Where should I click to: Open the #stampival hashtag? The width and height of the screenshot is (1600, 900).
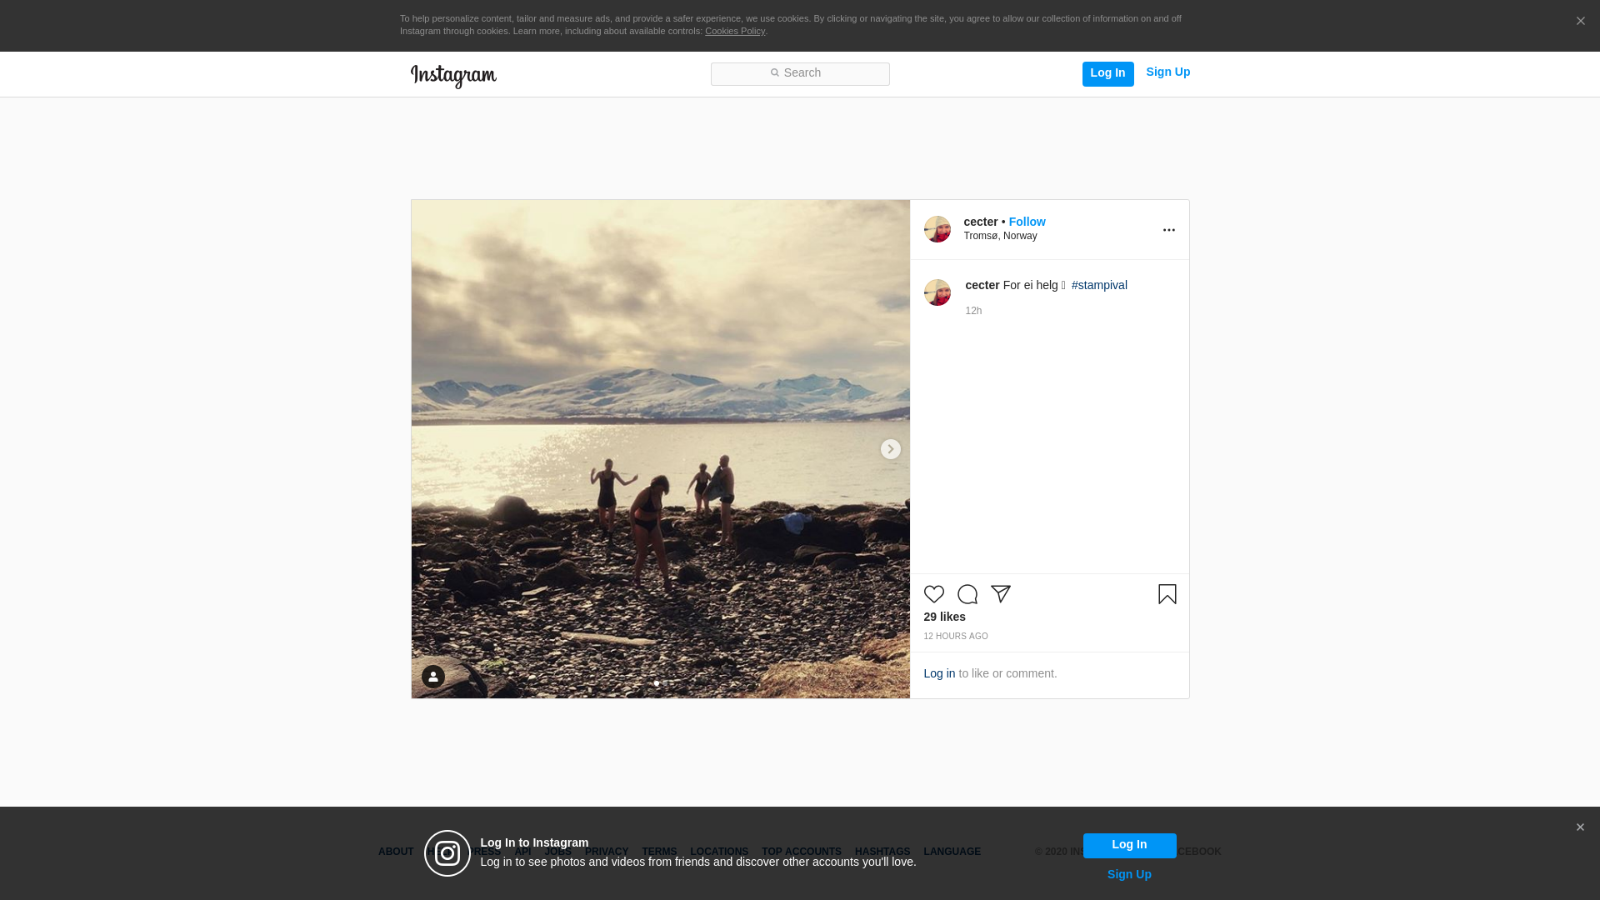pyautogui.click(x=1100, y=285)
